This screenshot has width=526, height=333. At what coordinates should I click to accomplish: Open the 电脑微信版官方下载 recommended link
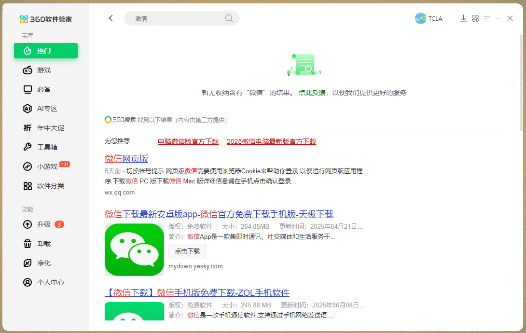pos(188,141)
